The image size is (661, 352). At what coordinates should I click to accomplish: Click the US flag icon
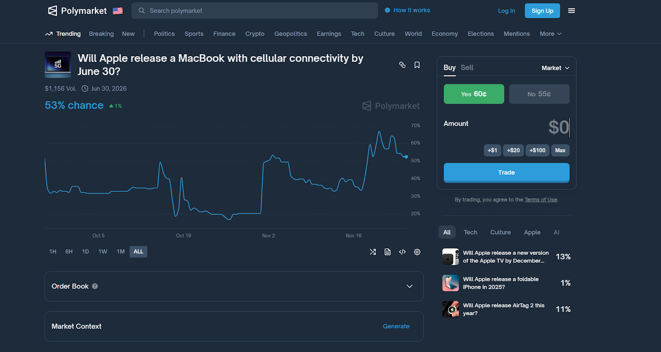118,11
